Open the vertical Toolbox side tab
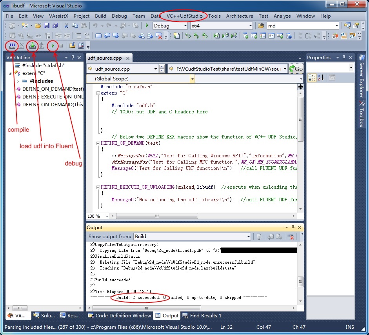Viewport: 369px width, 335px height. click(362, 114)
